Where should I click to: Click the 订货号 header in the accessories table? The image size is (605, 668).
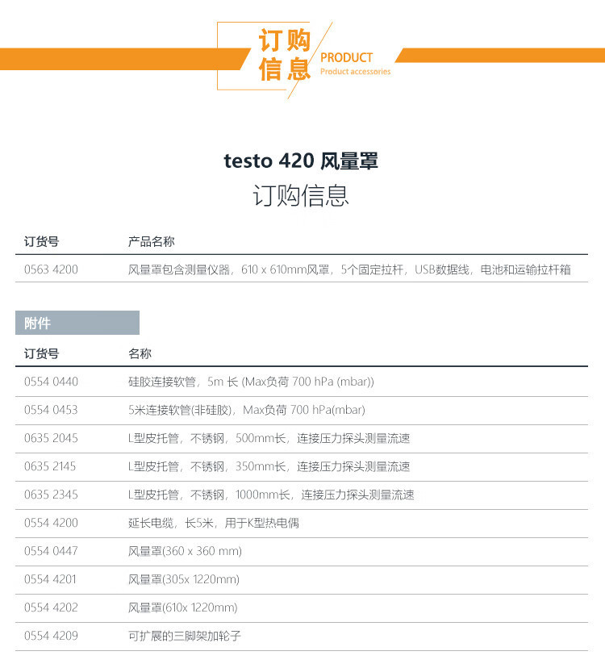tap(41, 353)
